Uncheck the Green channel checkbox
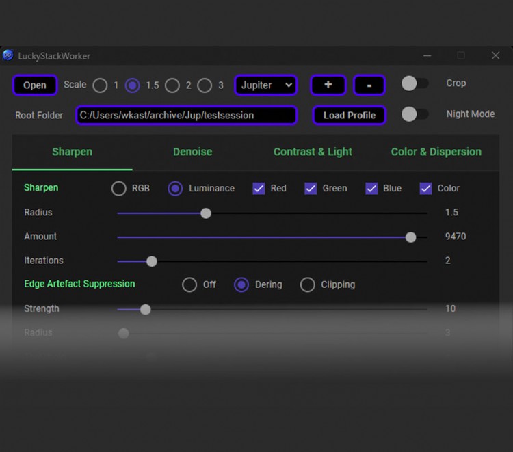The image size is (513, 452). click(311, 188)
